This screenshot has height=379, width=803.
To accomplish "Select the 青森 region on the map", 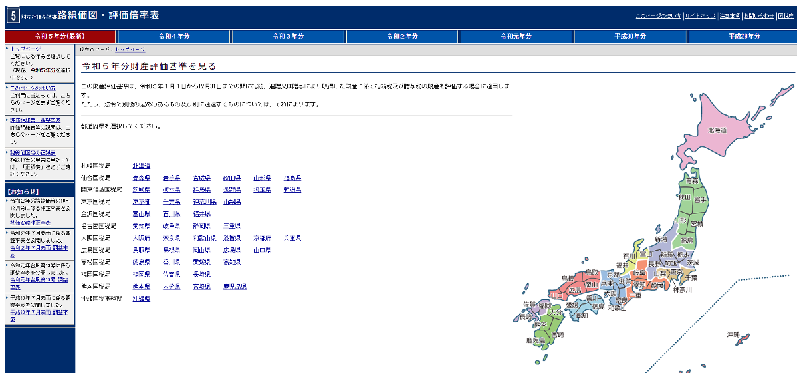I will click(x=692, y=181).
